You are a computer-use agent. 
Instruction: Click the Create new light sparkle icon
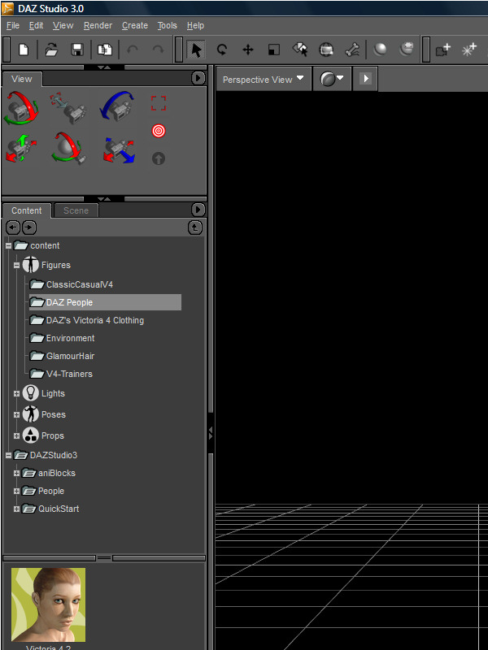coord(469,50)
